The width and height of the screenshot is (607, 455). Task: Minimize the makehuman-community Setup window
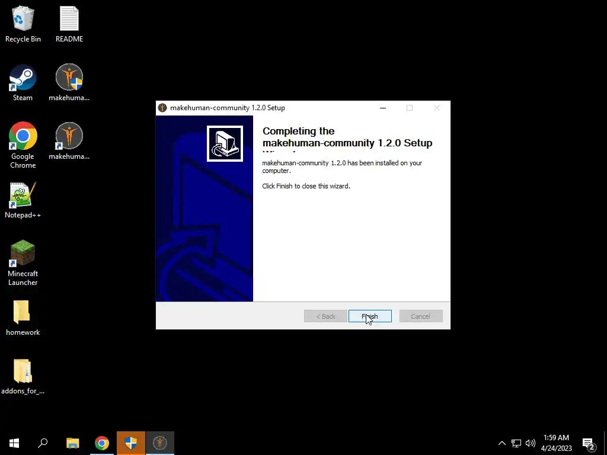tap(383, 108)
